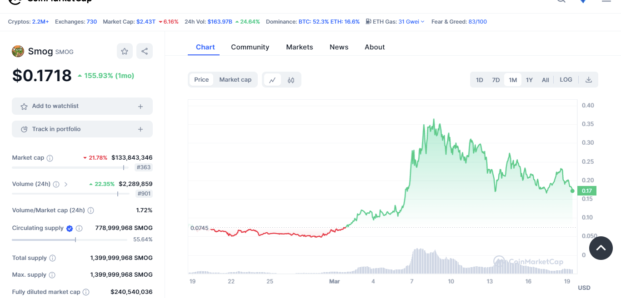
Task: Open Exchanges 730 link
Action: 92,22
